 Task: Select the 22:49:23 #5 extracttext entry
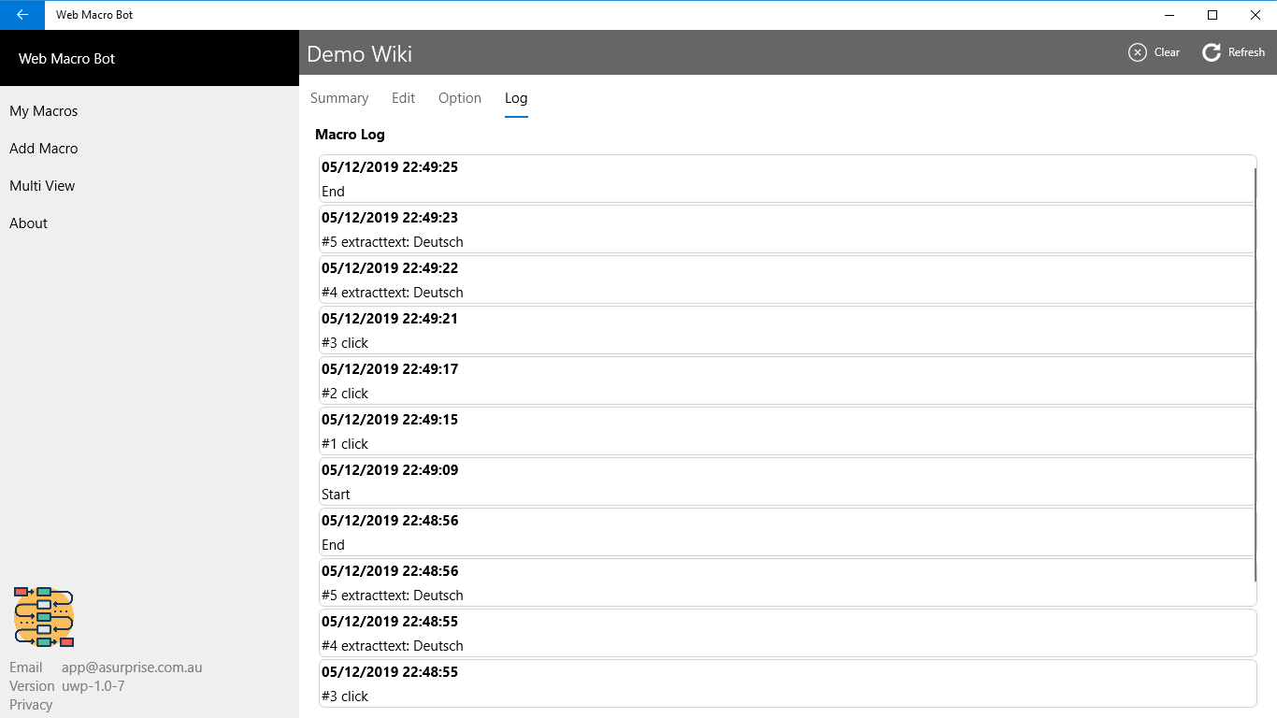[x=785, y=230]
